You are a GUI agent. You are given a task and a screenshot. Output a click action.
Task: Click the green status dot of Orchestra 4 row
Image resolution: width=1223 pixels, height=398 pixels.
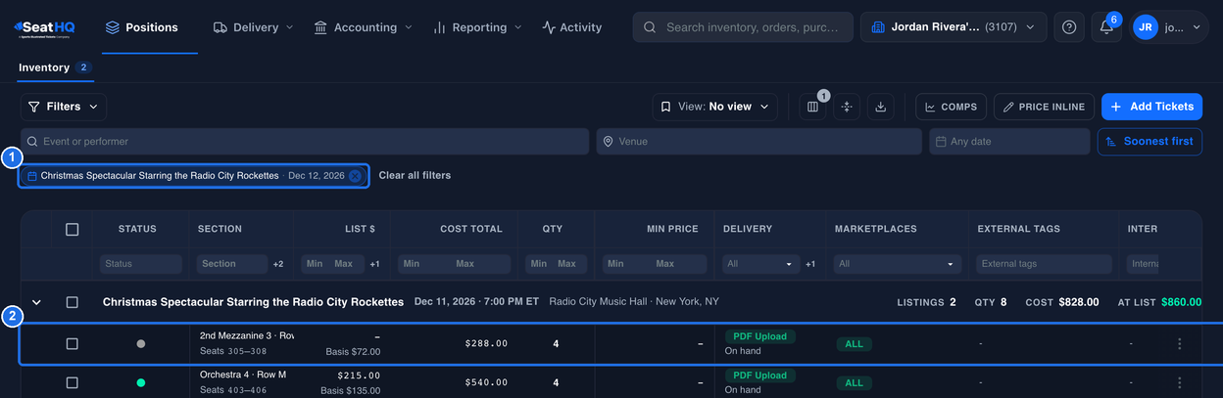(x=141, y=383)
